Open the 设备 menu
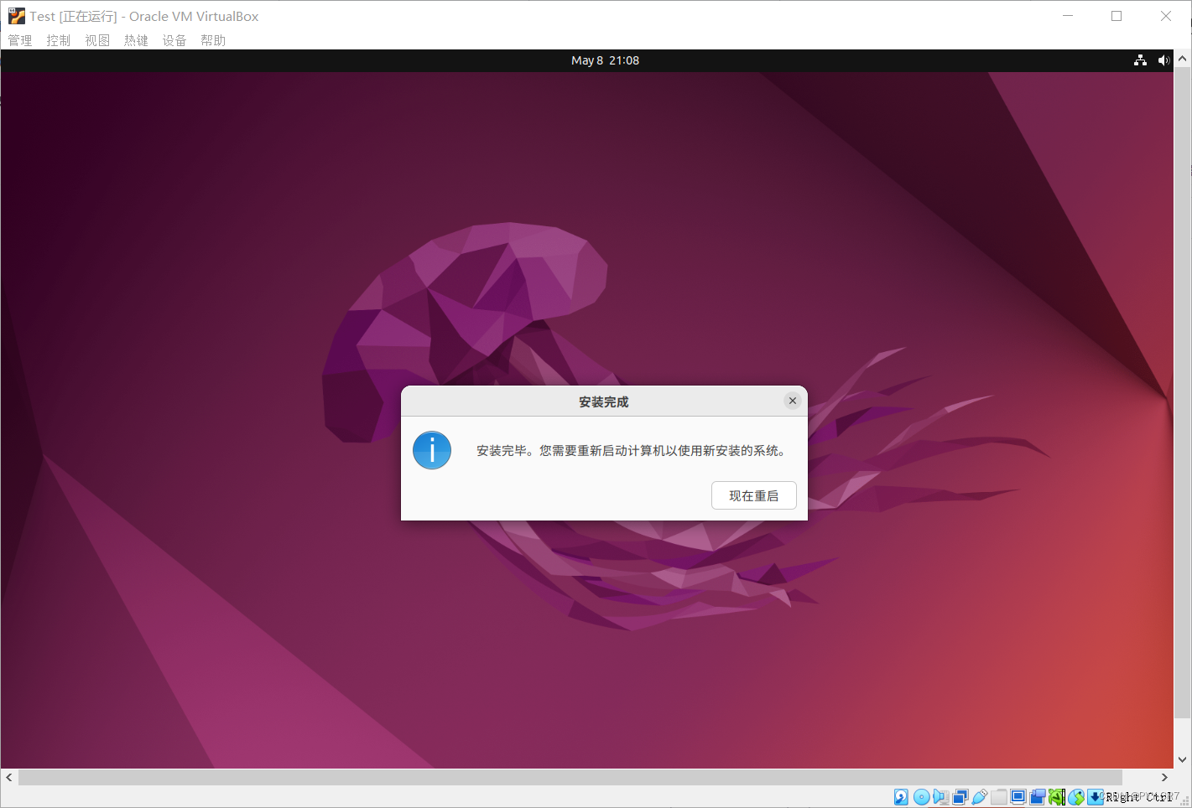The width and height of the screenshot is (1192, 808). [174, 40]
